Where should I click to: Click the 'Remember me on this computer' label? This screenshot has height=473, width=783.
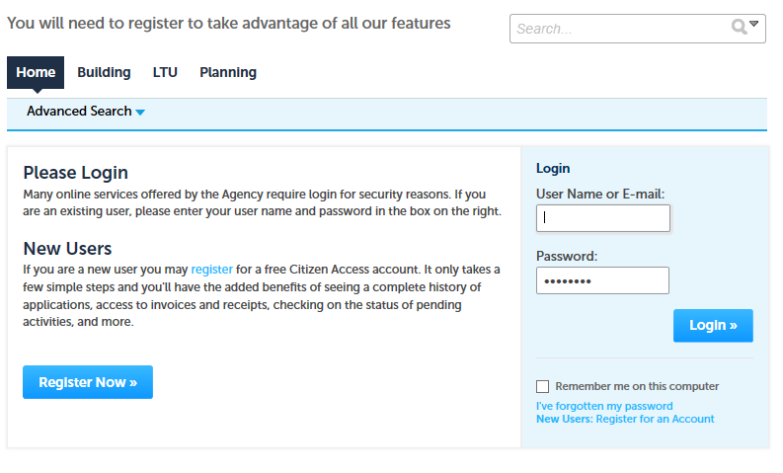tap(637, 386)
